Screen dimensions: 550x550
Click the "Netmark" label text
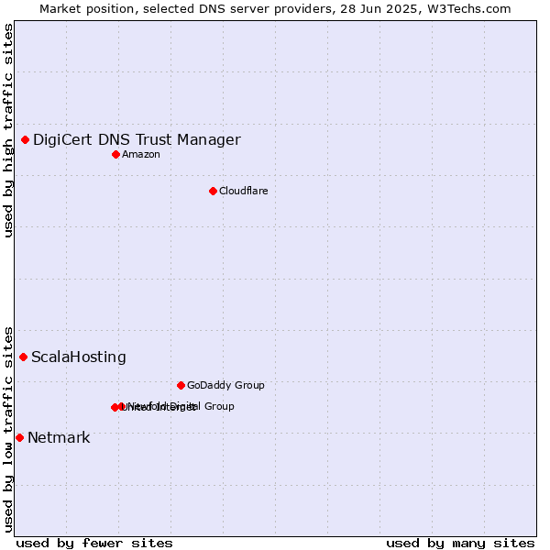(x=59, y=438)
